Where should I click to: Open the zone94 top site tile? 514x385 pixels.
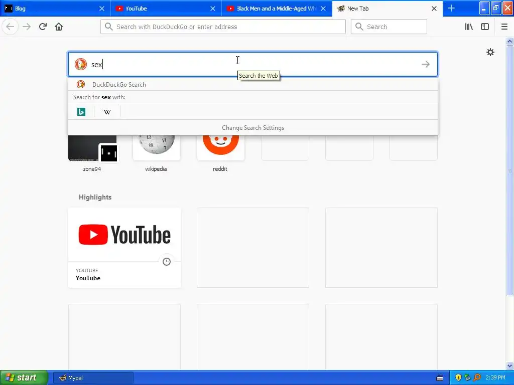tap(92, 148)
